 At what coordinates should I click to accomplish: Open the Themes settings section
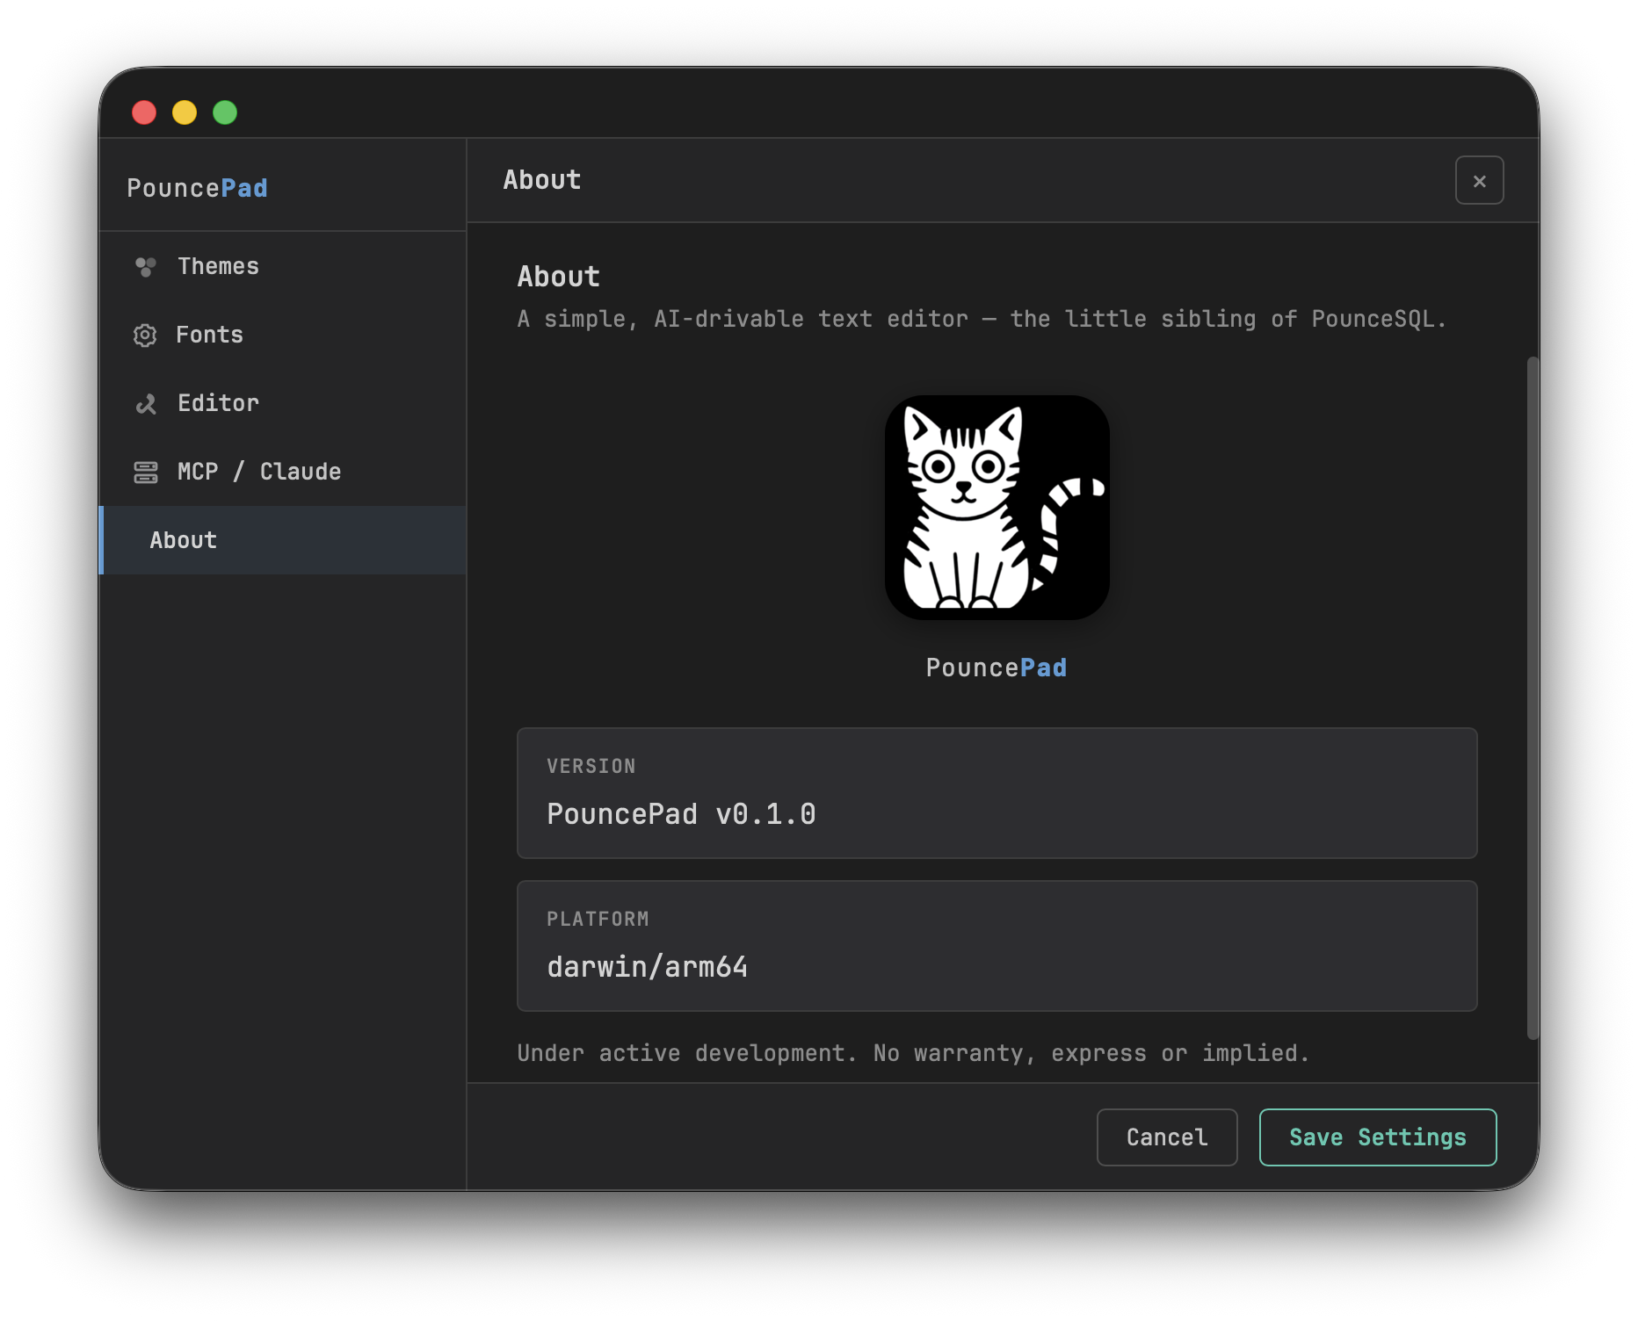point(283,266)
